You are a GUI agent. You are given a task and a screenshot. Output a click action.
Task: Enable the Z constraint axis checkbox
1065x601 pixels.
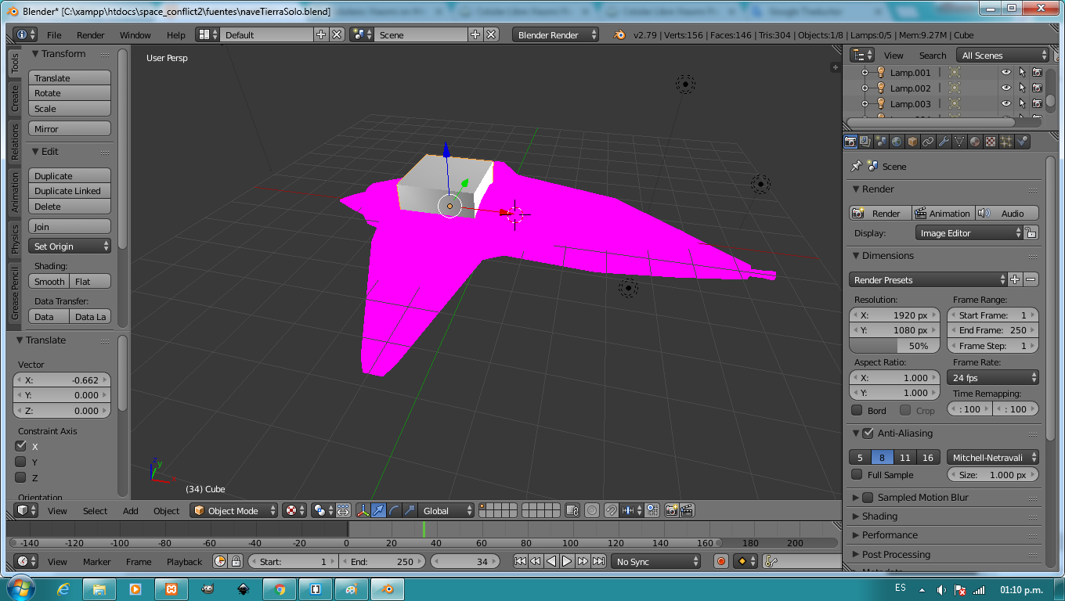pyautogui.click(x=21, y=477)
